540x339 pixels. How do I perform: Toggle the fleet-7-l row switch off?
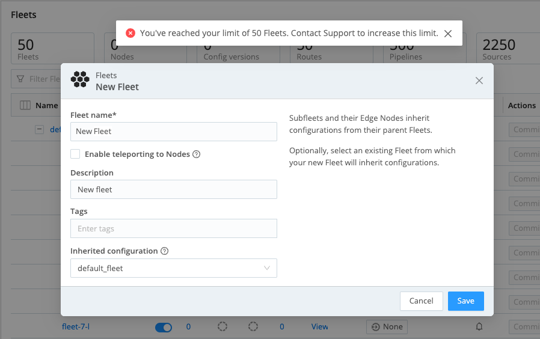click(x=163, y=327)
